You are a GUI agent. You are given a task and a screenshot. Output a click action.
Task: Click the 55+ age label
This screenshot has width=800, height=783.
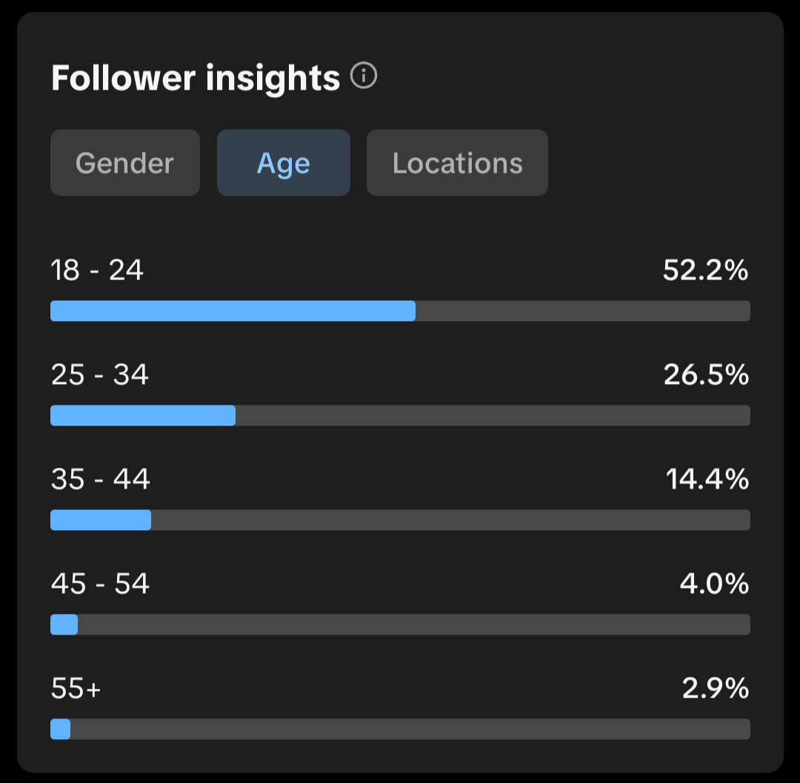coord(76,689)
